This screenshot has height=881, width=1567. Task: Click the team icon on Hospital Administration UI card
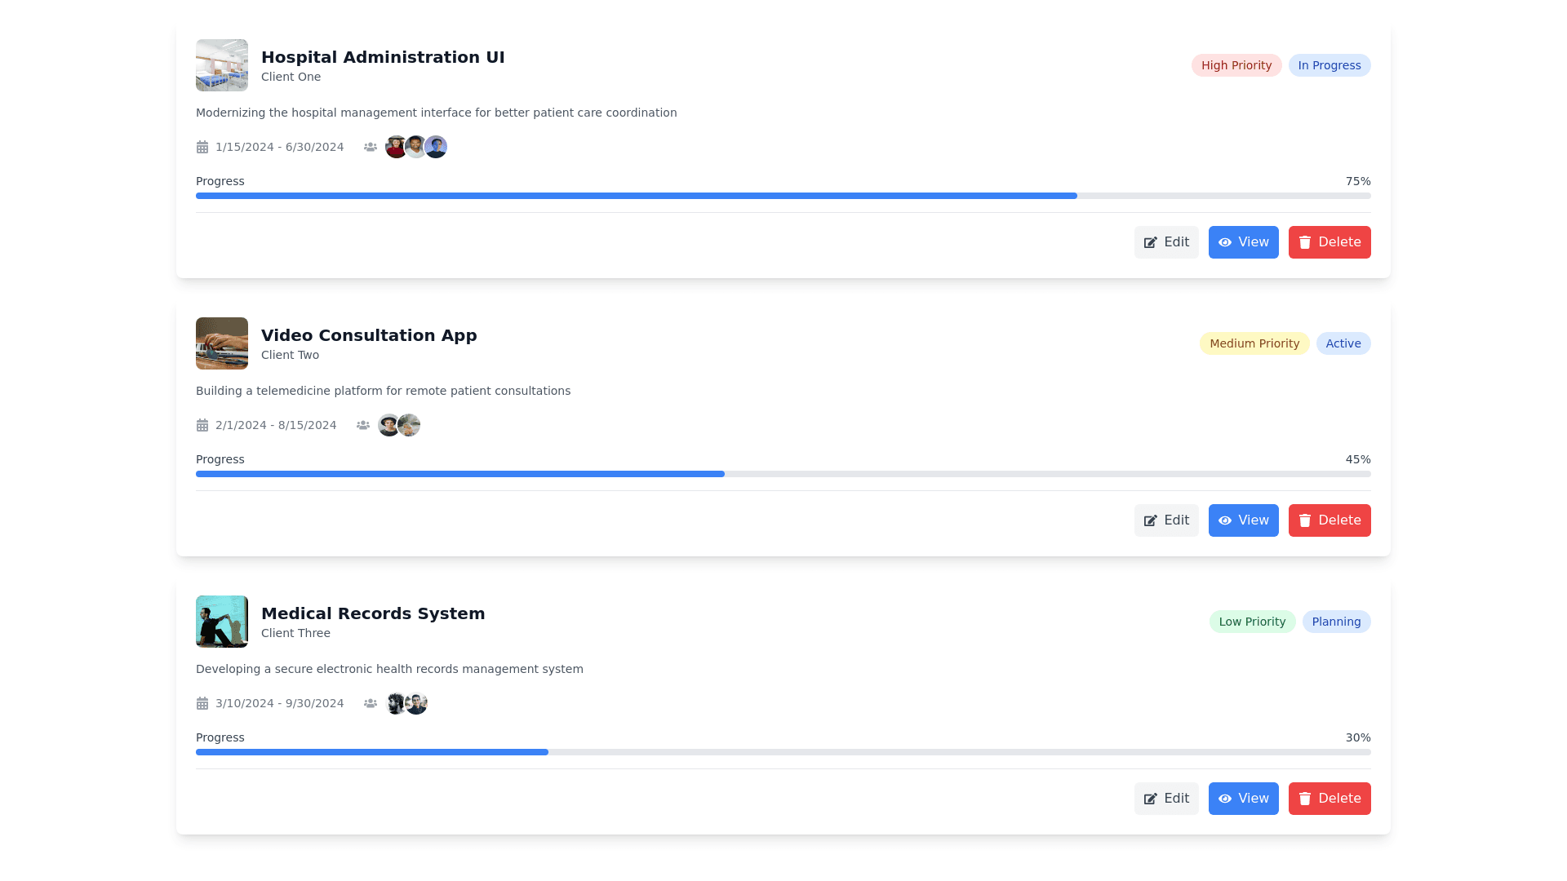(x=371, y=147)
